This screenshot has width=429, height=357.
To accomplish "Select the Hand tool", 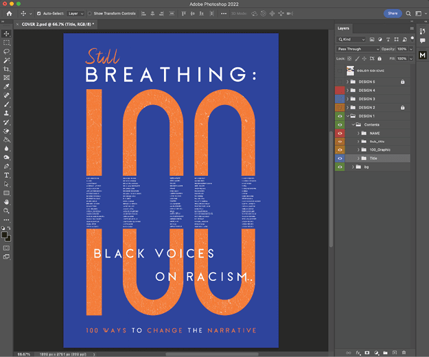I will point(6,202).
